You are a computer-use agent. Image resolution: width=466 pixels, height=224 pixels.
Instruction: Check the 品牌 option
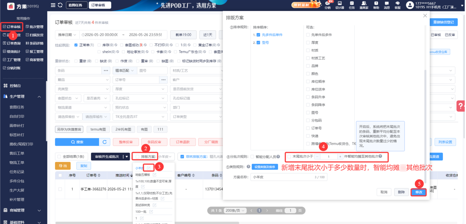click(308, 66)
